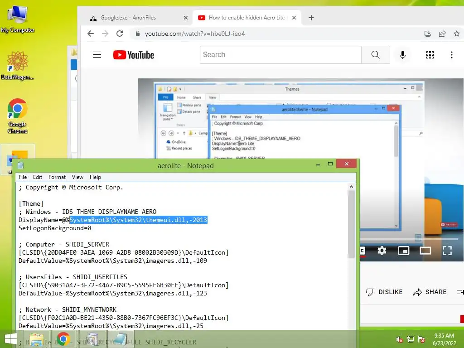Click the imageres.dll,-123 line
Screen dimensions: 464x348
(x=113, y=293)
